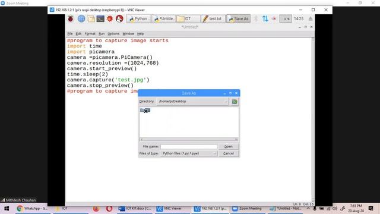Switch to the Python task in the panel
The image size is (380, 214).
[x=138, y=18]
